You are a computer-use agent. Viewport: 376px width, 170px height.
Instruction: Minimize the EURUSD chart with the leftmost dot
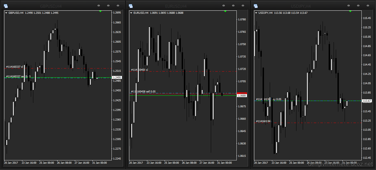pos(224,6)
